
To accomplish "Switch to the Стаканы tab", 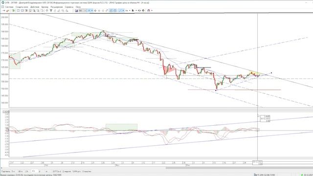I will tap(87, 171).
